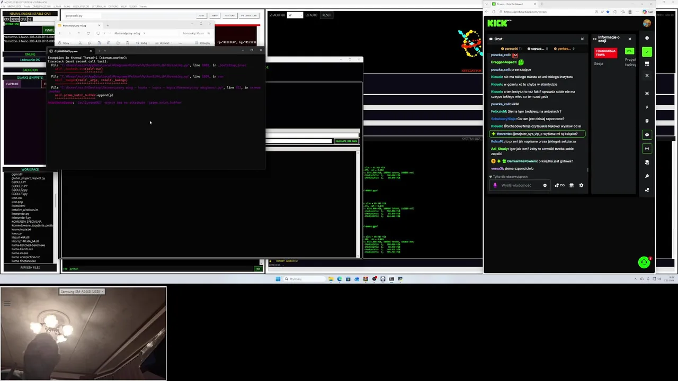
Task: Open the HELP menu
Action: coord(123,6)
